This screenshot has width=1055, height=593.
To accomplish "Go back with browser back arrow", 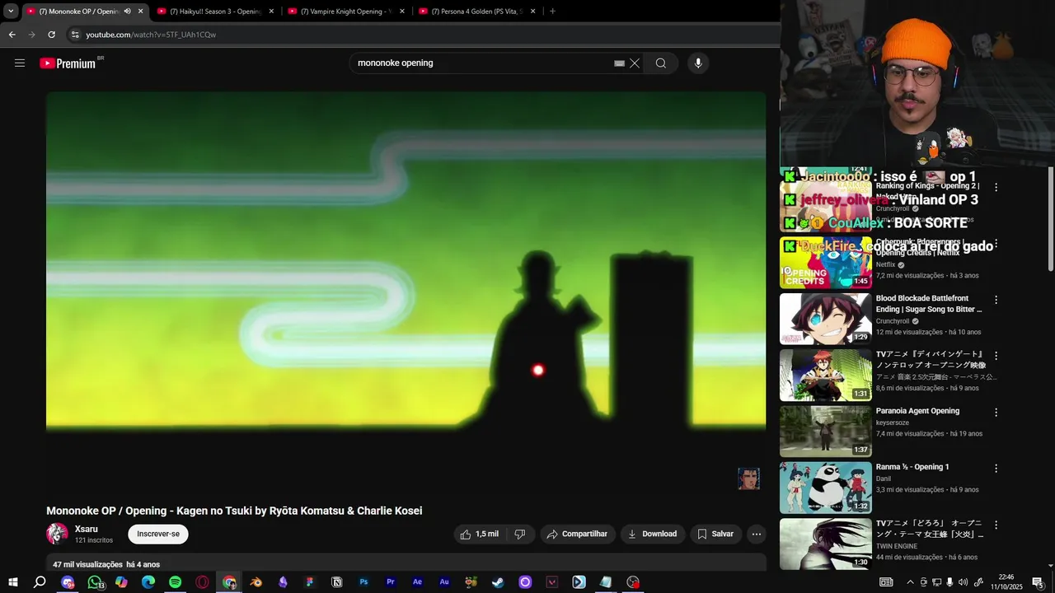I will pos(12,35).
